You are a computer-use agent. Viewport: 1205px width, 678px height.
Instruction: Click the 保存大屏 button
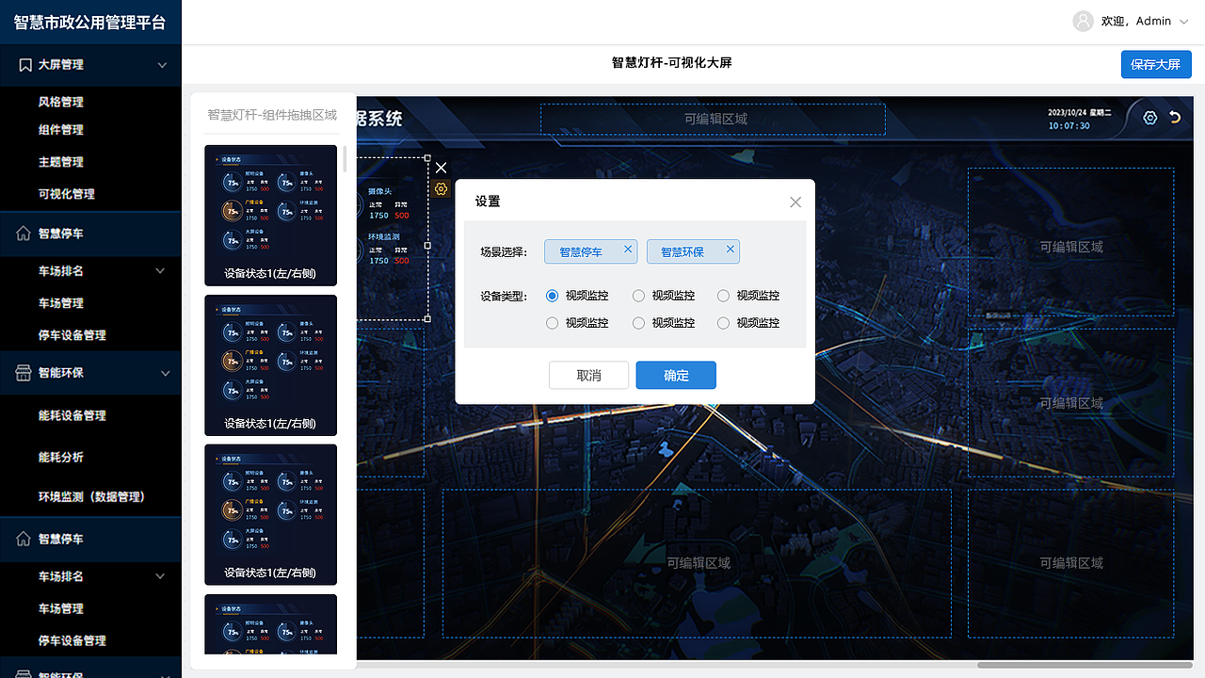1155,64
